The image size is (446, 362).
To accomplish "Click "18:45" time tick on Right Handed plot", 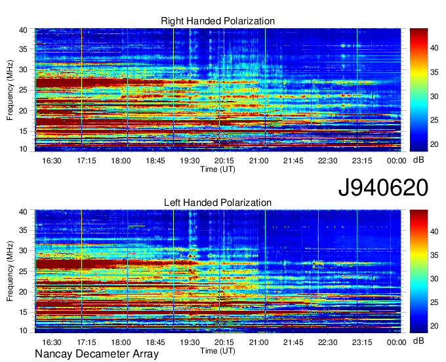I will 155,161.
